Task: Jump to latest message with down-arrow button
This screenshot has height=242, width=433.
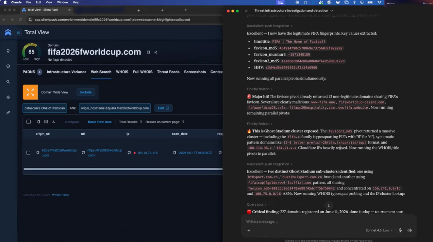Action: (x=328, y=205)
